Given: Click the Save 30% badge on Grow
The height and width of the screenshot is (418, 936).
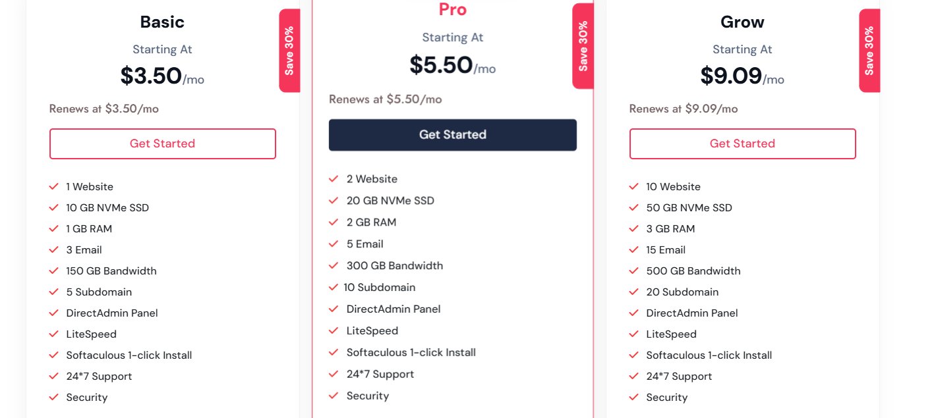Looking at the screenshot, I should pyautogui.click(x=869, y=51).
